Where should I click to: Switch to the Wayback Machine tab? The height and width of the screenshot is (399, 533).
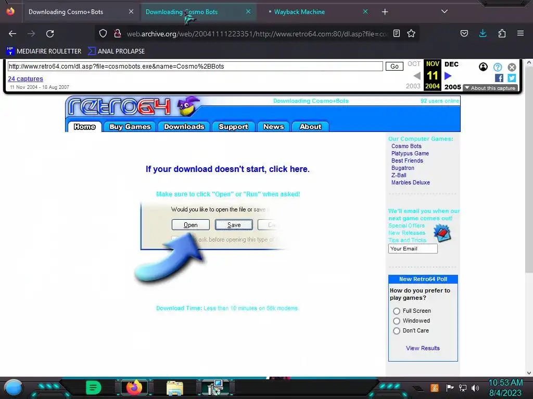click(x=299, y=12)
